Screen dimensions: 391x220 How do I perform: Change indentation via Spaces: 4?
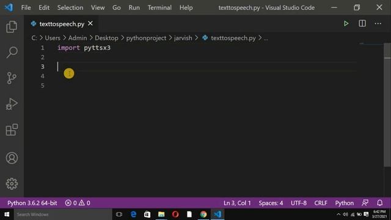point(271,203)
